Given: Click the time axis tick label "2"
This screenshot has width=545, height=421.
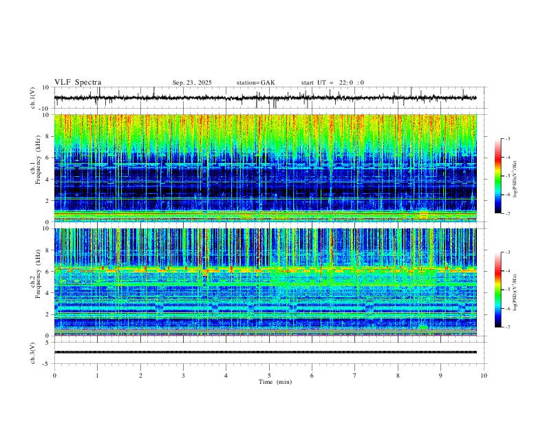Looking at the screenshot, I should [x=140, y=376].
